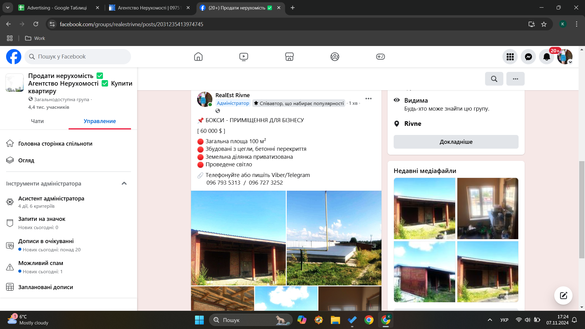Open the notifications bell
585x329 pixels.
pyautogui.click(x=547, y=57)
